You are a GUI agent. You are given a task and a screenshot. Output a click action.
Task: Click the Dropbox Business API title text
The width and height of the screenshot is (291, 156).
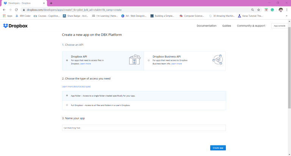166,56
